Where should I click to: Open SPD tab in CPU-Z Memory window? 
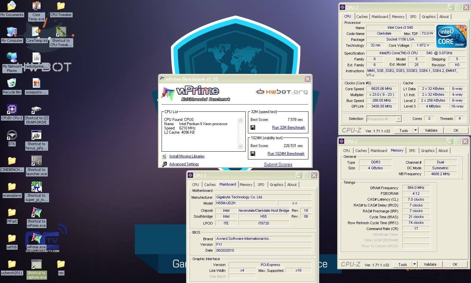(412, 151)
